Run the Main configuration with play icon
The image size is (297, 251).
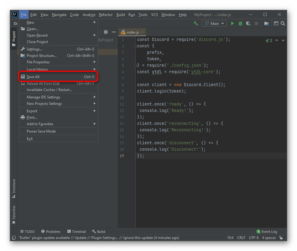(232, 23)
